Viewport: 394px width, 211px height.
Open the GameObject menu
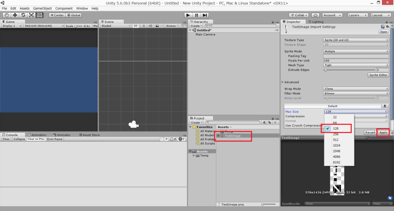42,8
